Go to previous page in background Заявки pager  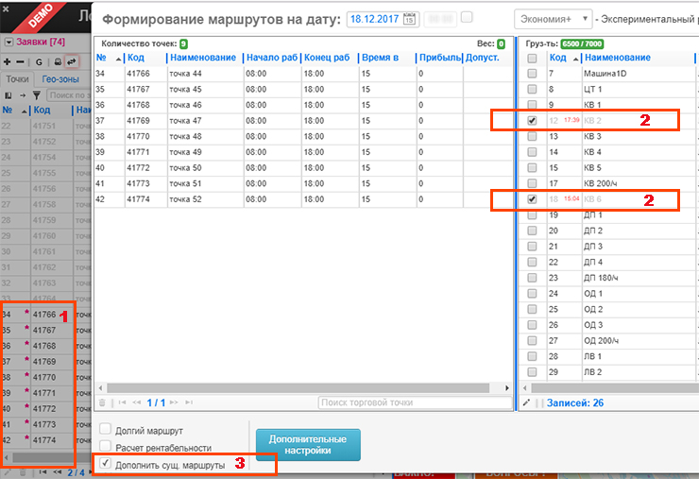[x=58, y=471]
